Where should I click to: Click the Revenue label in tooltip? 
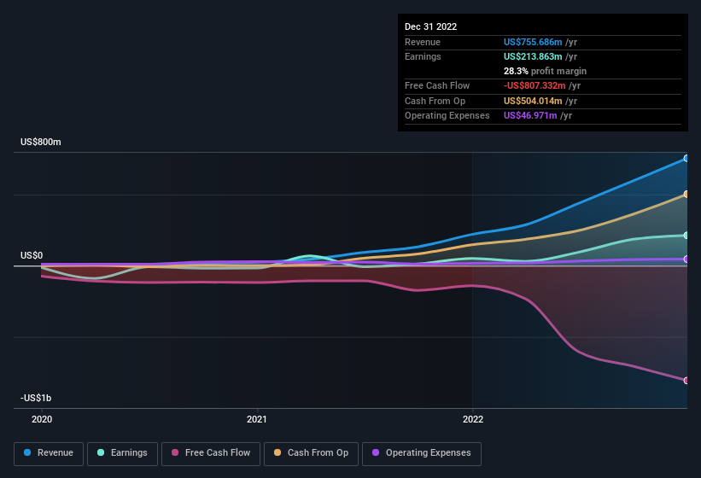423,42
